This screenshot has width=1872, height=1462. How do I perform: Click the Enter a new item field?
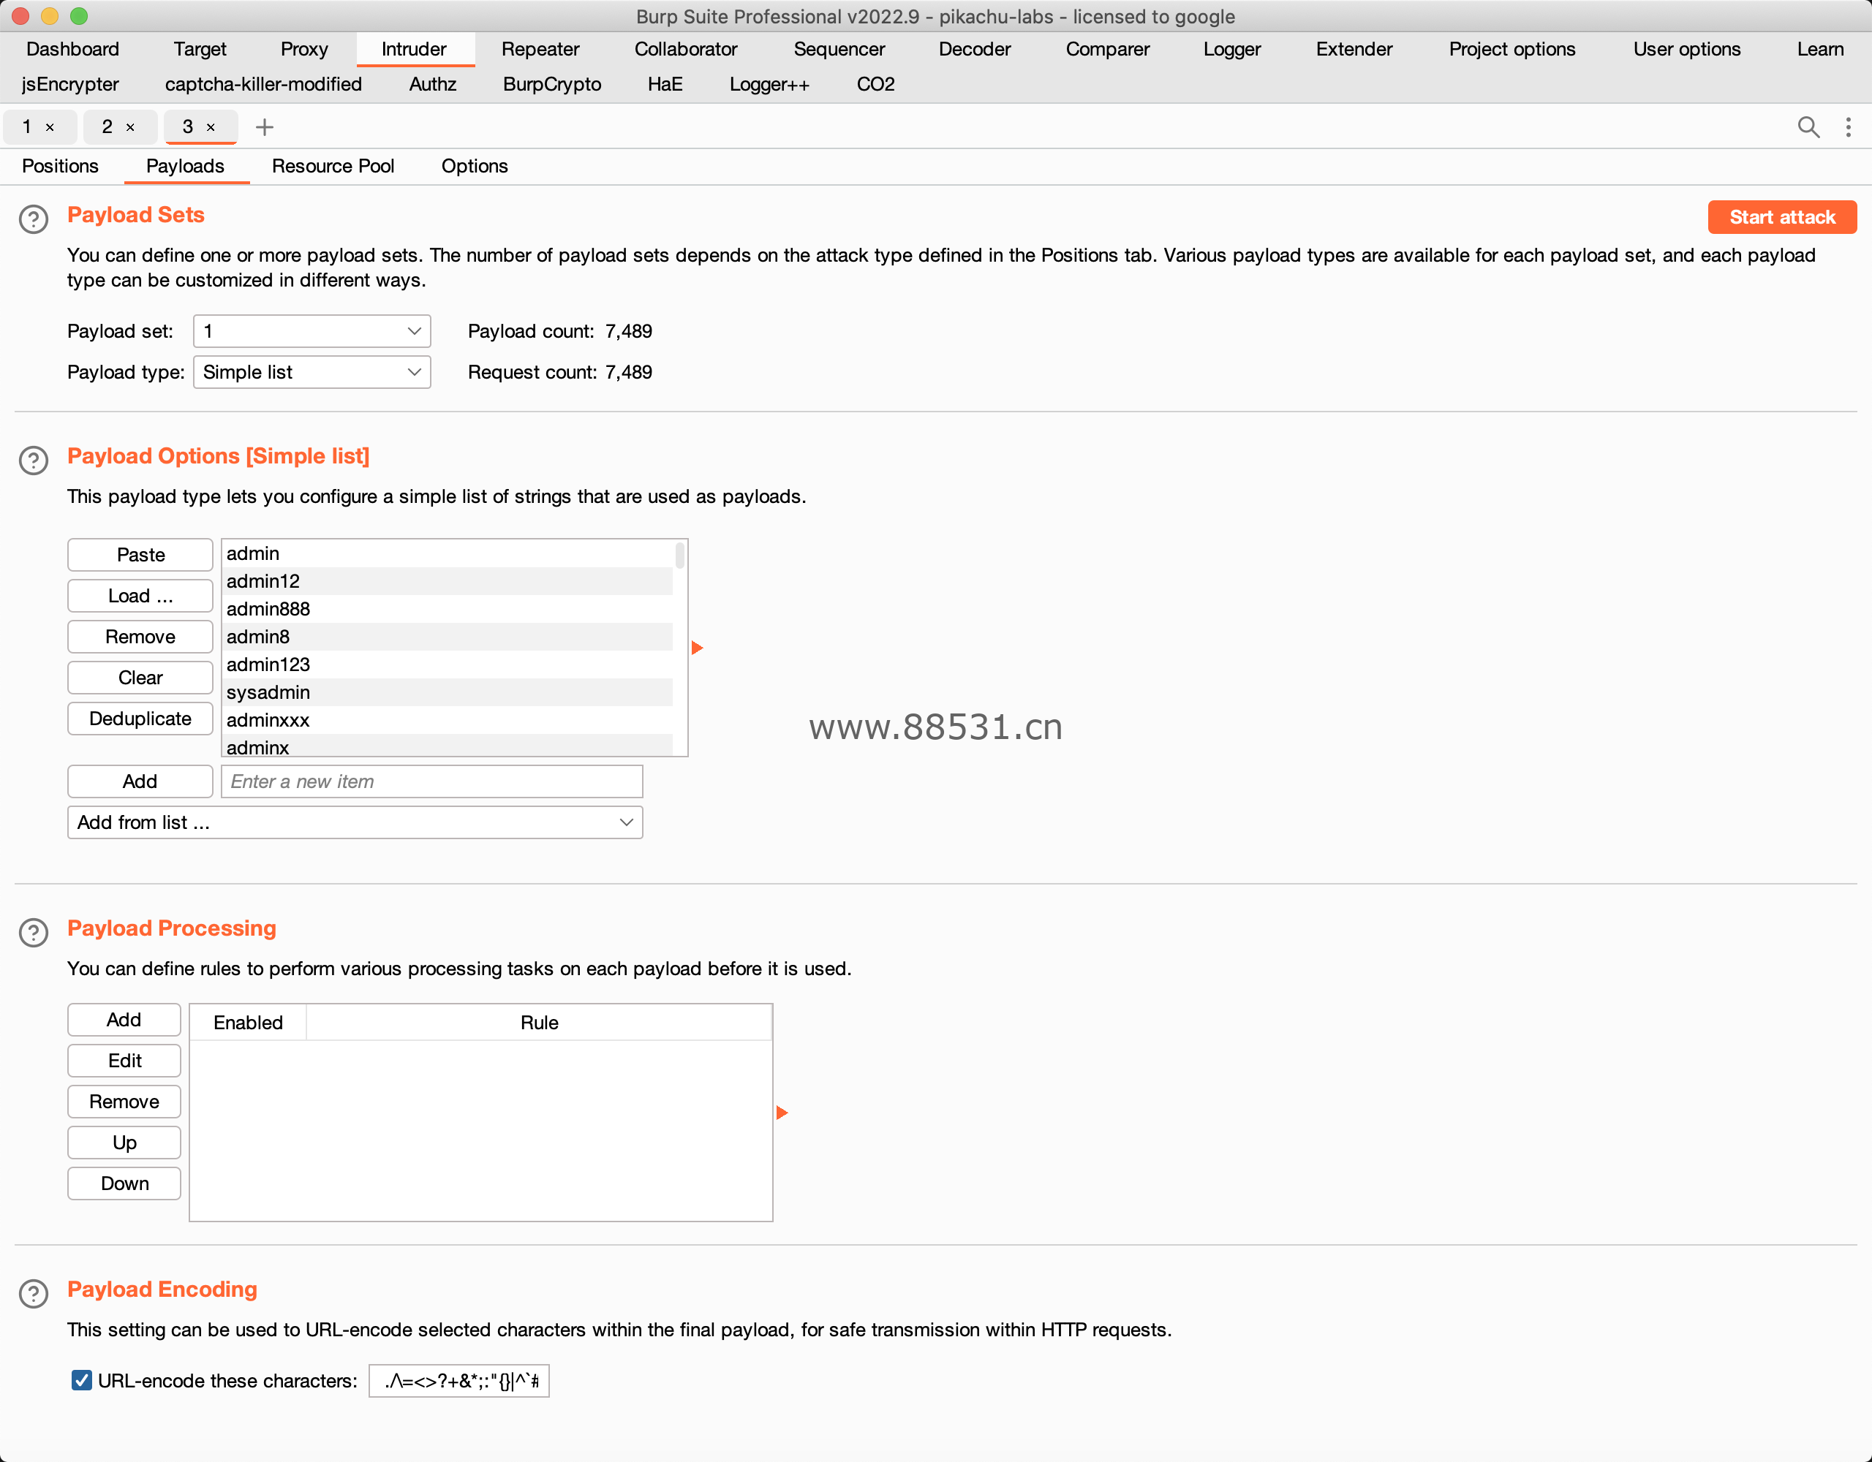(x=432, y=781)
